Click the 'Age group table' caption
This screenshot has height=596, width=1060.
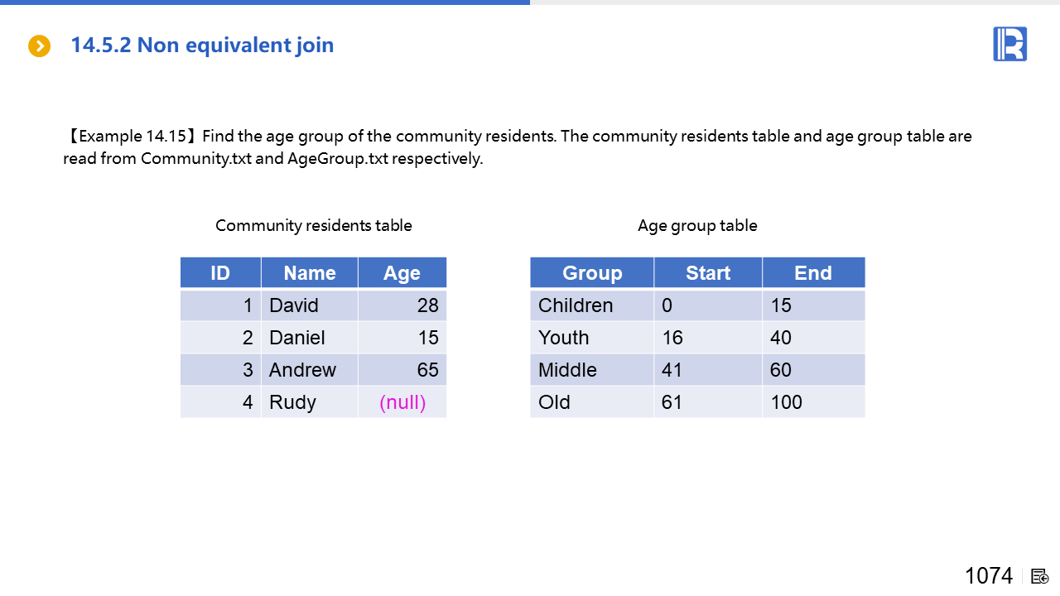[697, 225]
